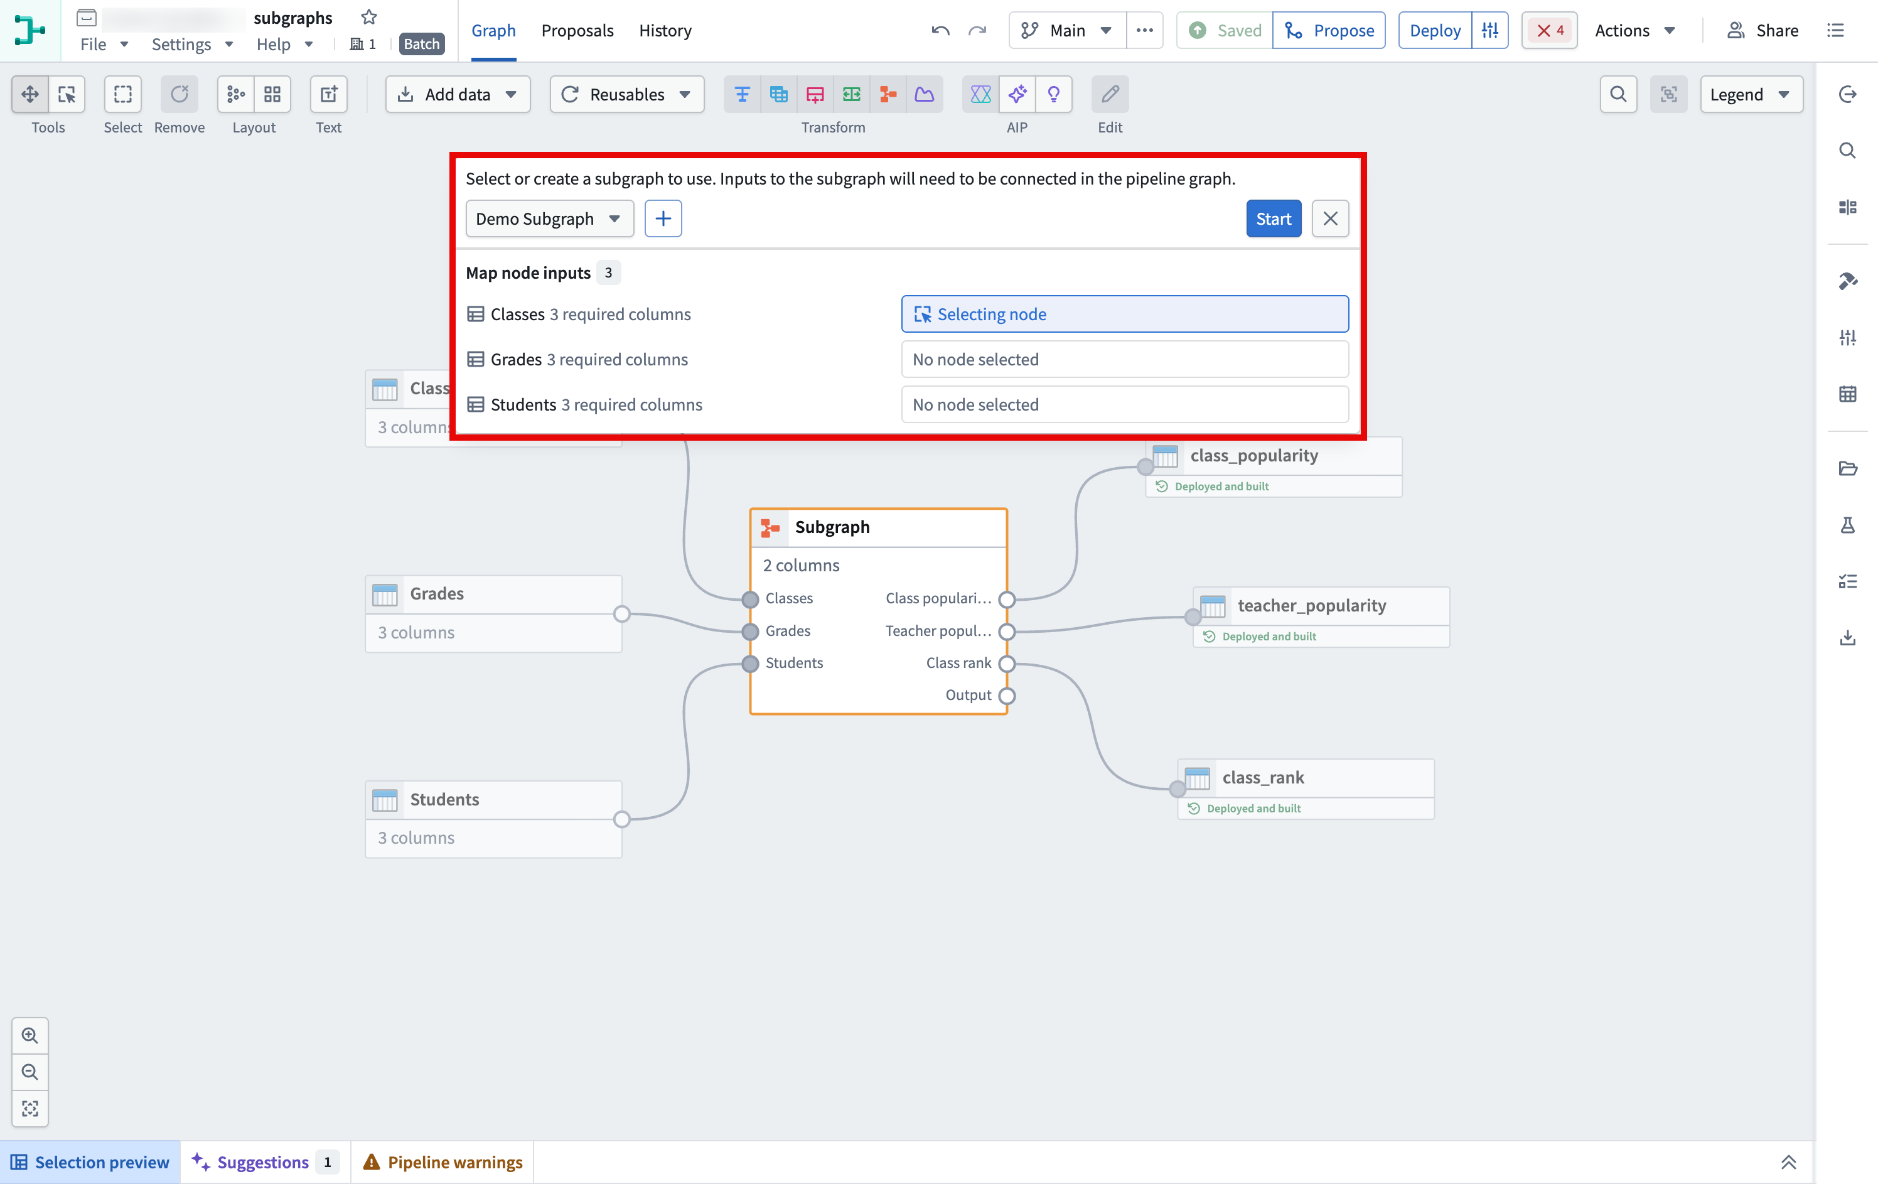1878x1184 pixels.
Task: Open the Suggestions tab
Action: tap(265, 1162)
